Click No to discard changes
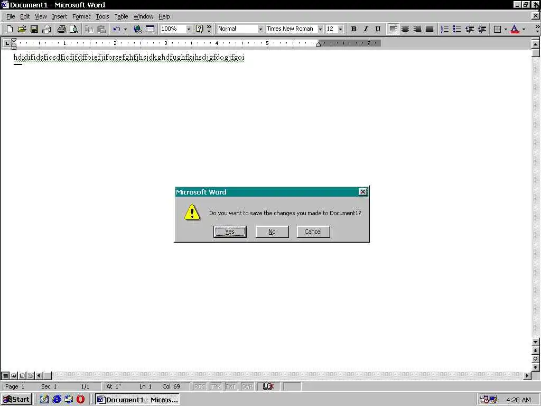Viewport: 541px width, 406px height. tap(272, 232)
